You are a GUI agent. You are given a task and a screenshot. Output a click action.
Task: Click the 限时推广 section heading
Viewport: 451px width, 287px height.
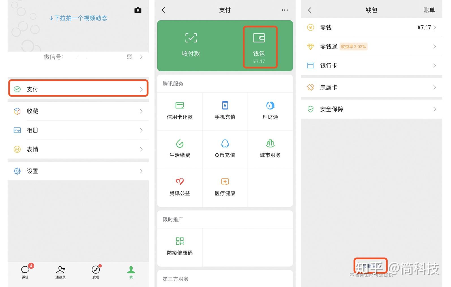(173, 219)
